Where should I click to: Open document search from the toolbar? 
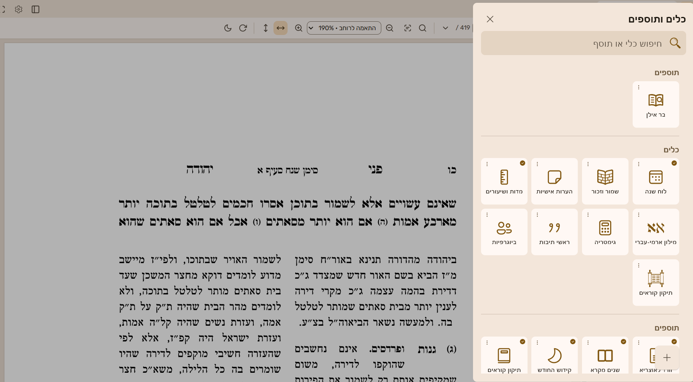422,28
